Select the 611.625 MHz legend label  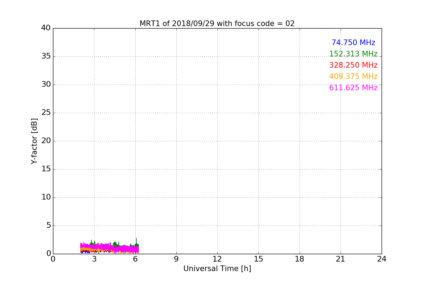click(x=353, y=88)
